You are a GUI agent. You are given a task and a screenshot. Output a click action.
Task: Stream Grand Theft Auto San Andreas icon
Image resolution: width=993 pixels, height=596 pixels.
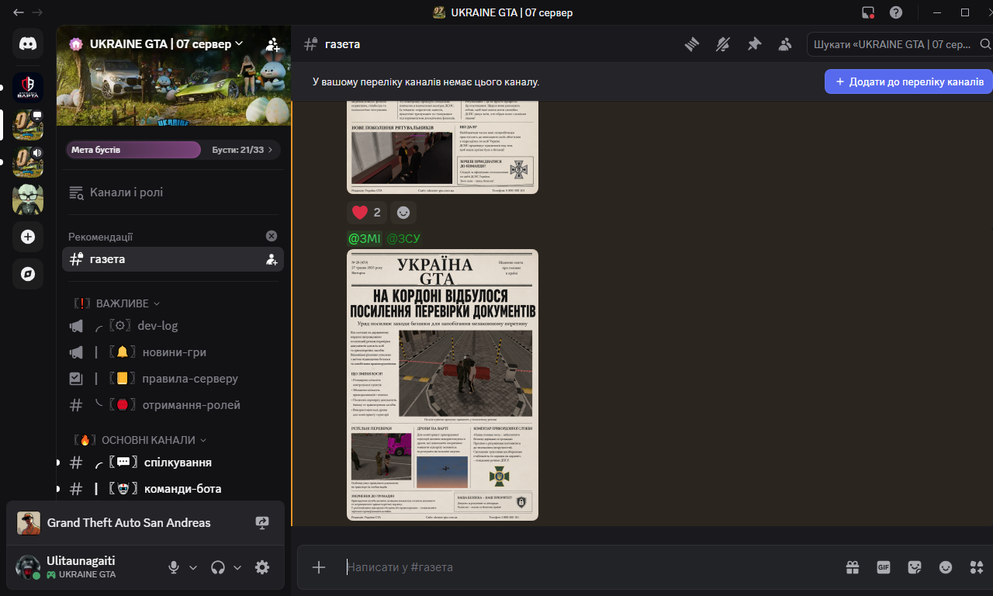coord(262,523)
